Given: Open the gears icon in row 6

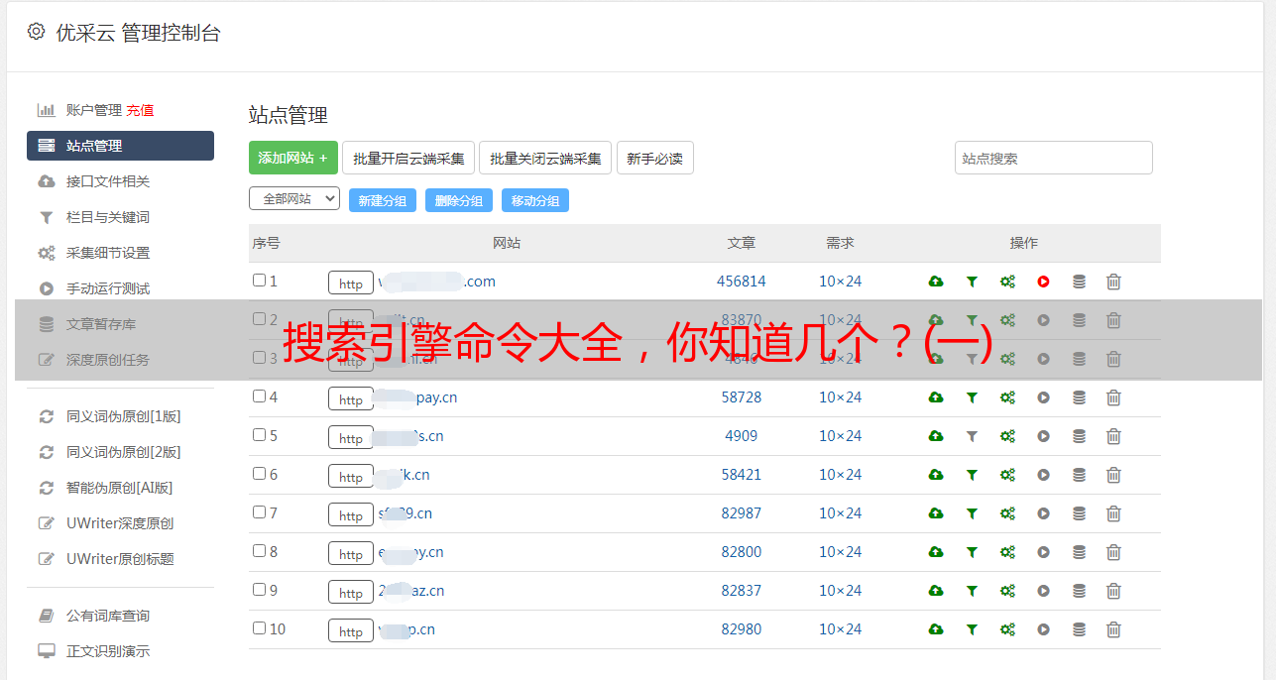Looking at the screenshot, I should click(x=1007, y=475).
